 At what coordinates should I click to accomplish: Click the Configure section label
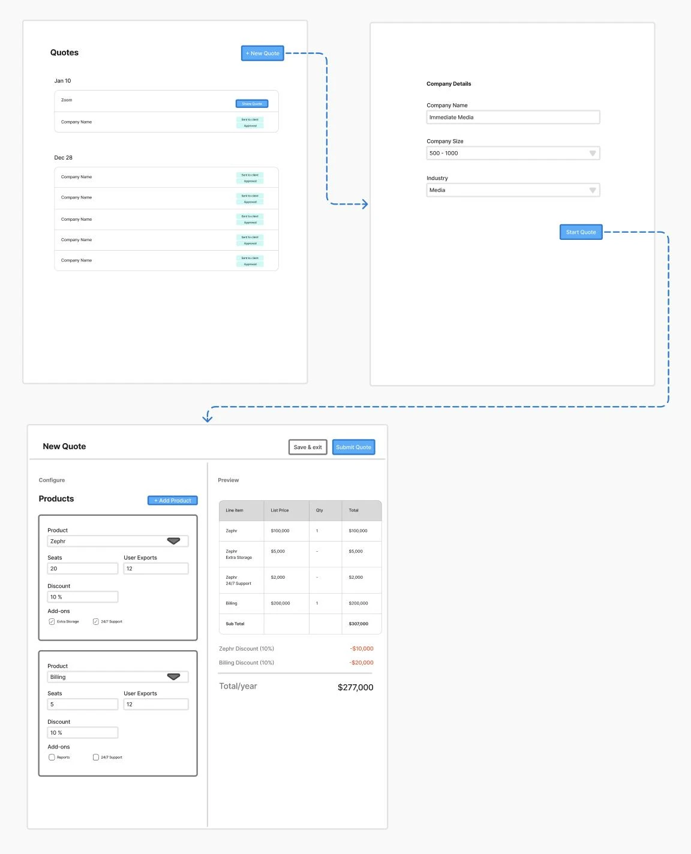(x=52, y=480)
